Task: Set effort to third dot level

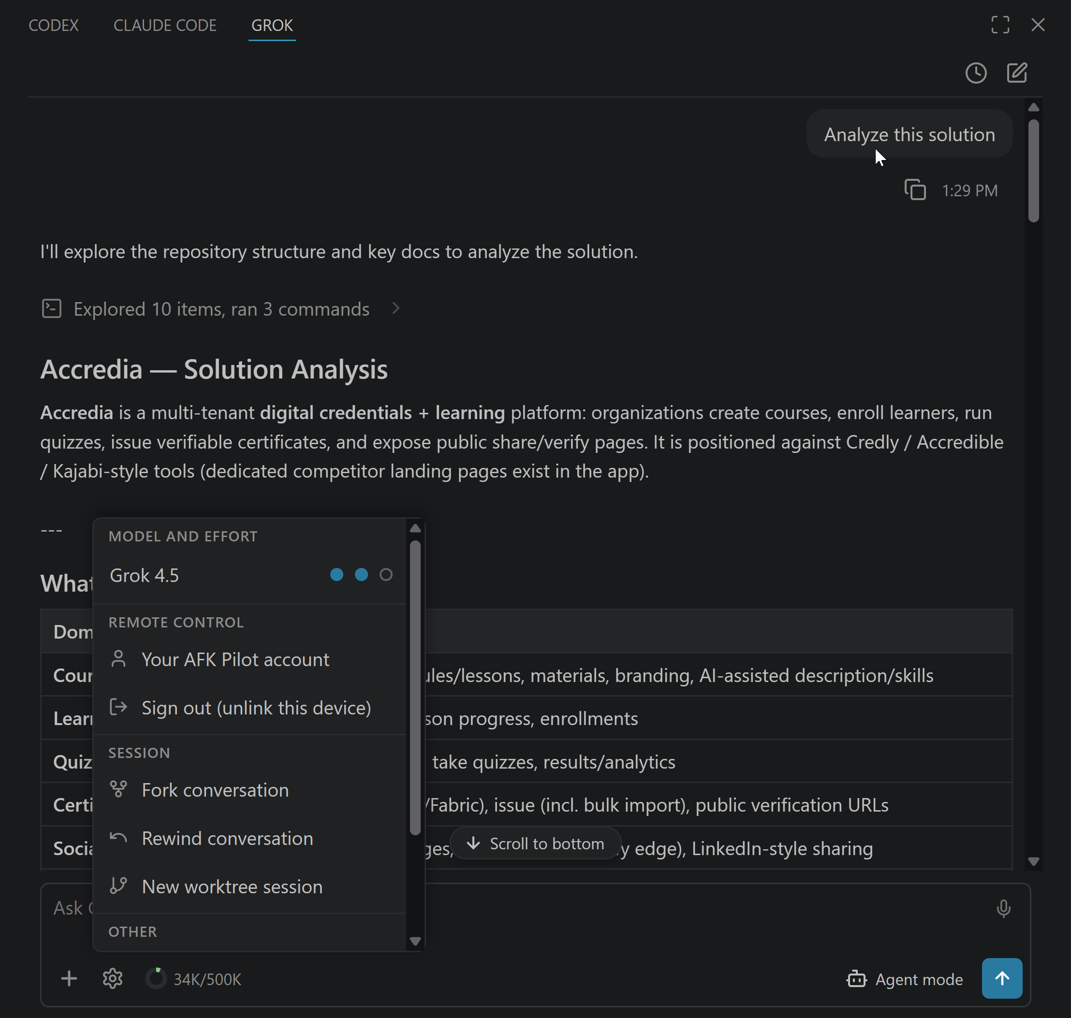Action: pos(386,575)
